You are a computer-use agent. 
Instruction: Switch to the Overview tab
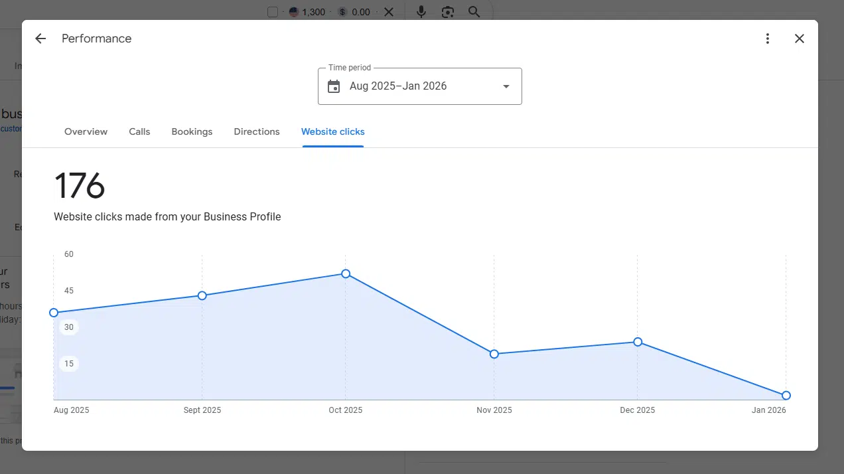click(x=86, y=131)
